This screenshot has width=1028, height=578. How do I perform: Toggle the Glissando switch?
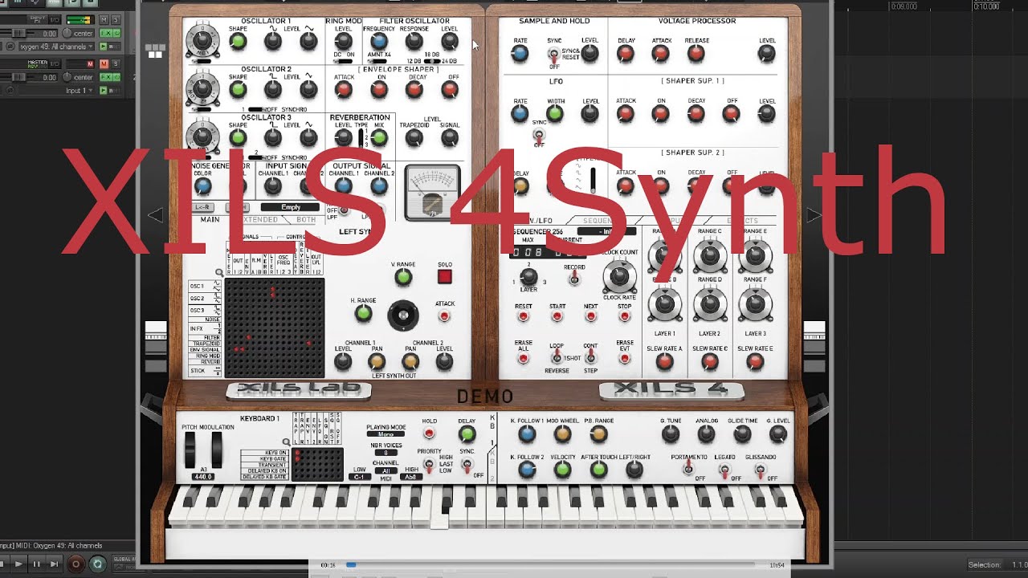[760, 470]
